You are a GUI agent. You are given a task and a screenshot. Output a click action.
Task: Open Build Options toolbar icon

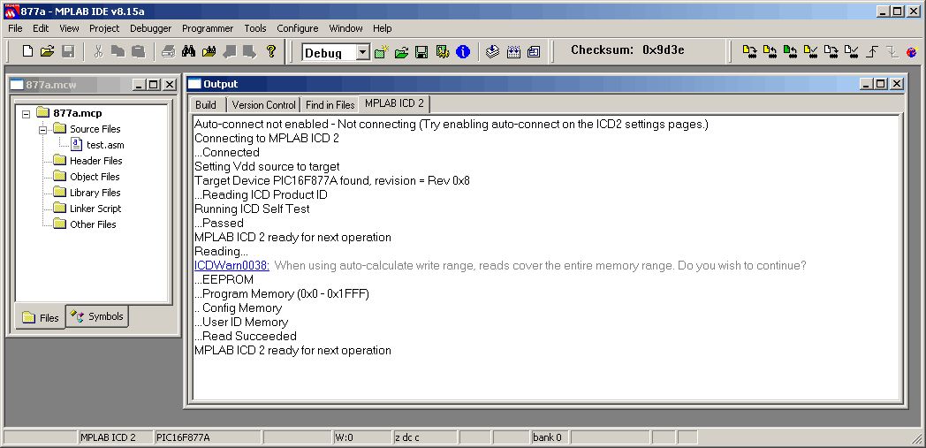pos(443,52)
